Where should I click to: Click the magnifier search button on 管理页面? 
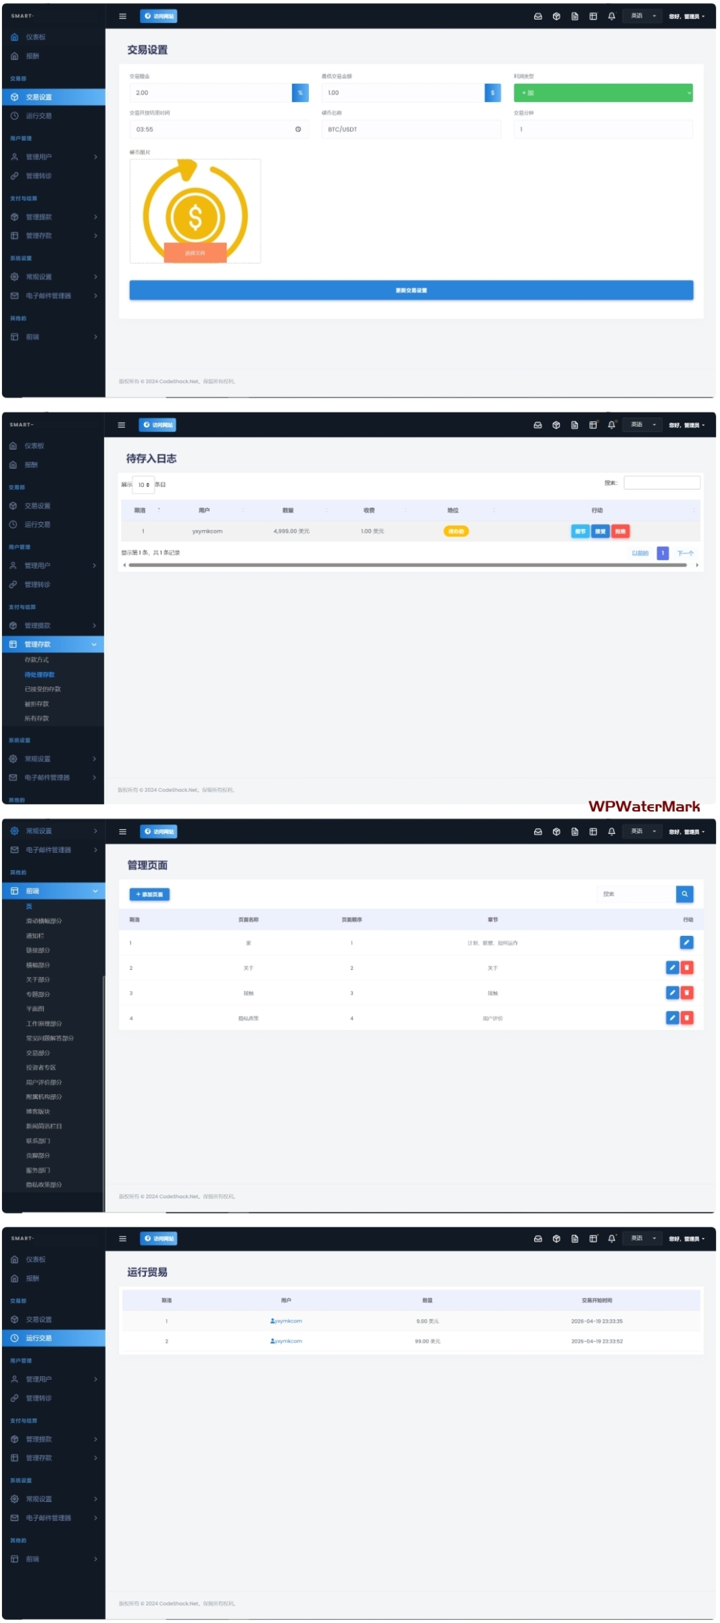684,894
